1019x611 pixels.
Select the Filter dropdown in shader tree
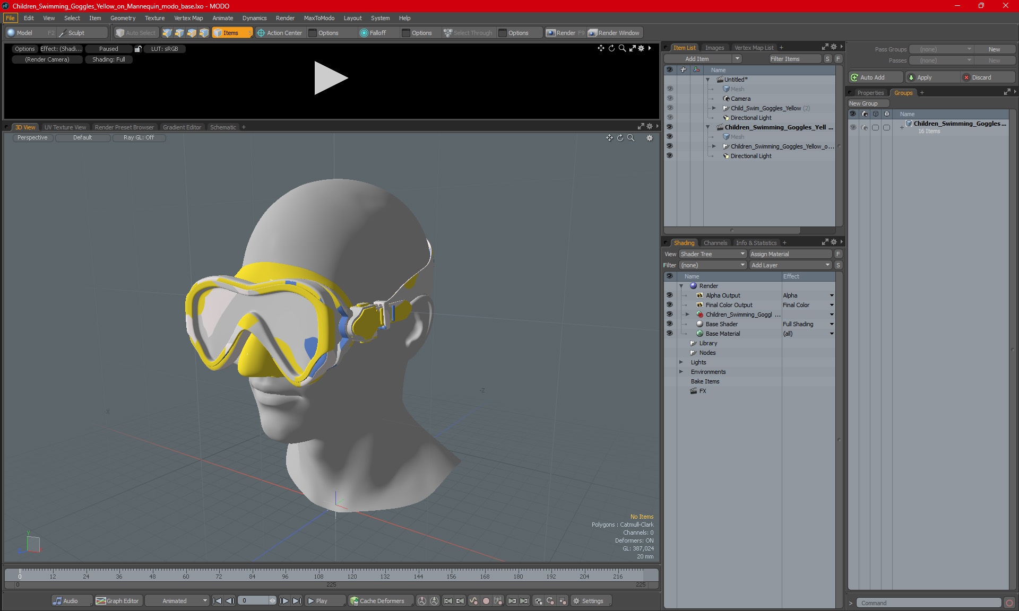coord(710,265)
